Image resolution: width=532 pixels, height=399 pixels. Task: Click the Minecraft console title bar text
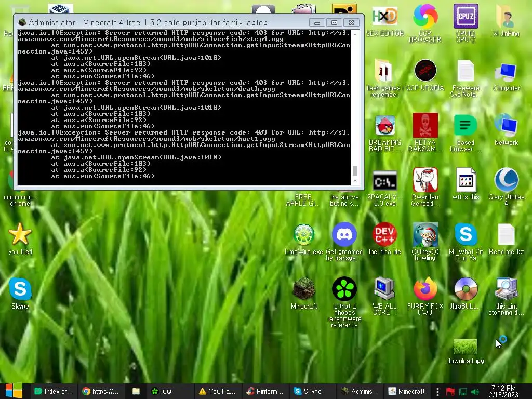pyautogui.click(x=148, y=23)
